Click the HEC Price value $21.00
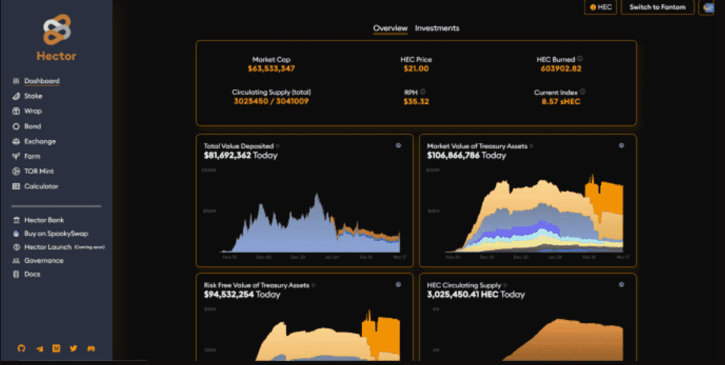 416,69
